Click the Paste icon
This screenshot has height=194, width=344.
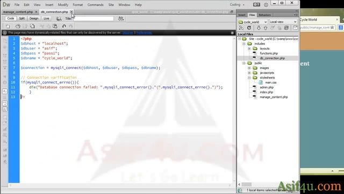click(x=55, y=26)
